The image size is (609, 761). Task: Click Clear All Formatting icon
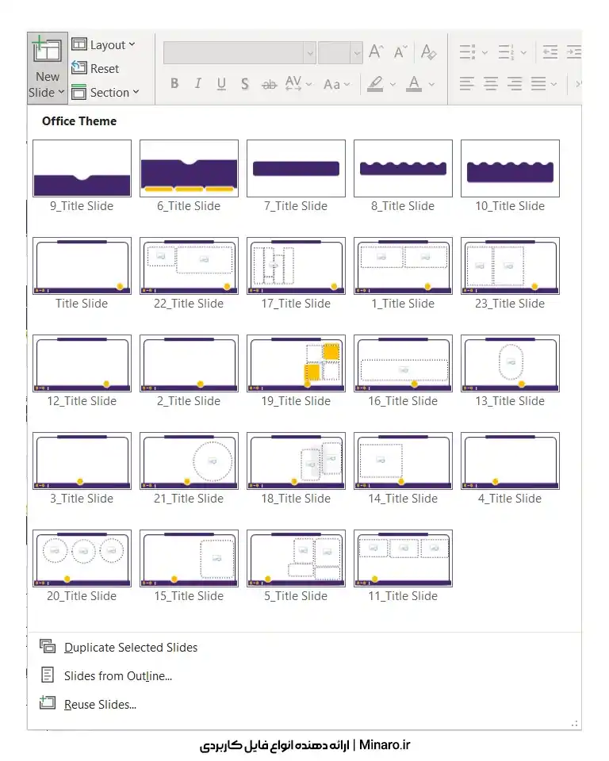tap(428, 52)
